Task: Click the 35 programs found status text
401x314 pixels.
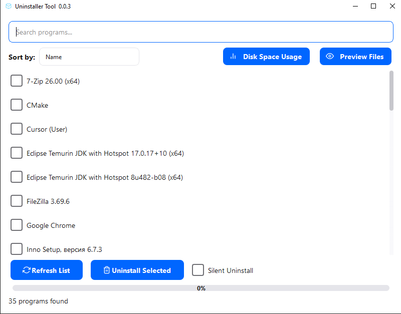Action: click(39, 301)
